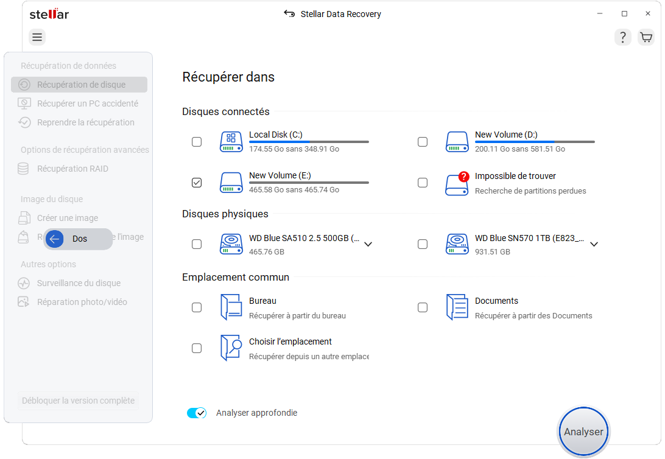The width and height of the screenshot is (665, 459).
Task: Click the Dos back label
Action: tap(80, 239)
